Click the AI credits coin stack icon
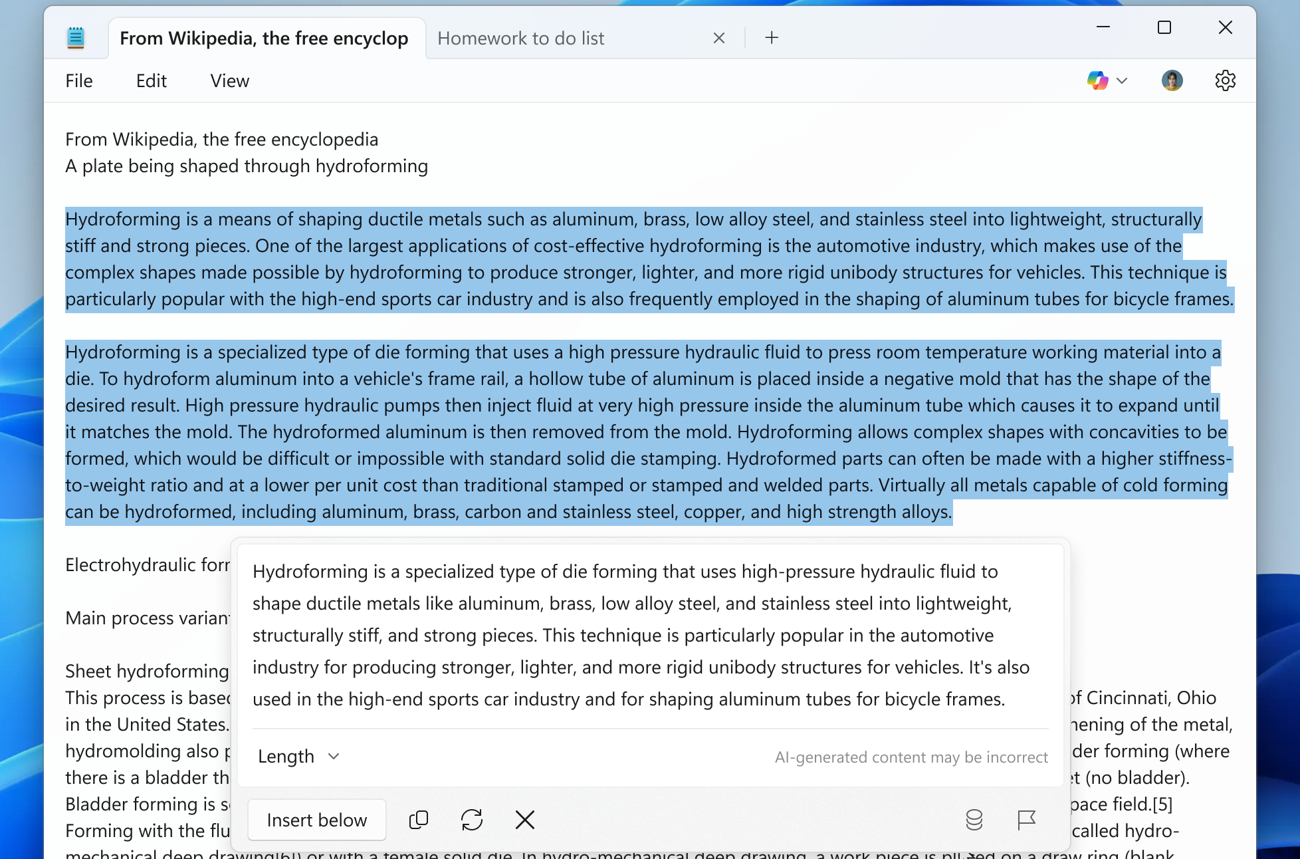The height and width of the screenshot is (859, 1300). click(974, 820)
